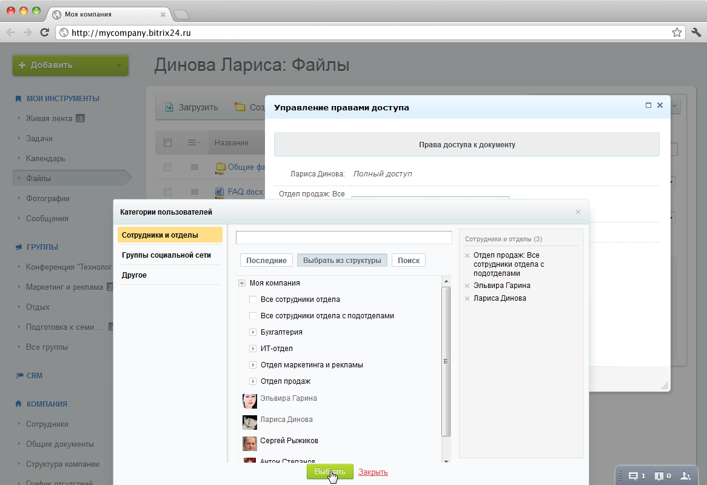Click the green Добавить button
This screenshot has width=707, height=485.
(71, 65)
